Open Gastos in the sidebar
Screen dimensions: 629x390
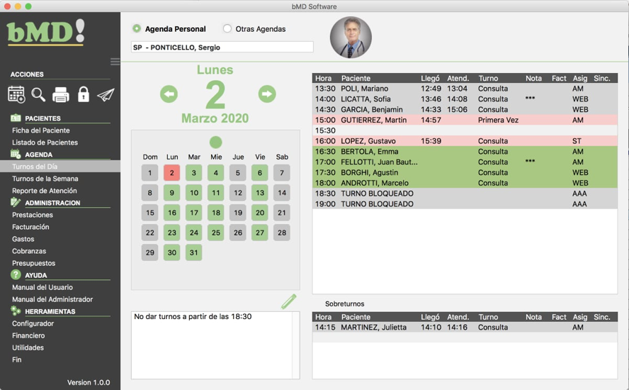click(x=23, y=238)
